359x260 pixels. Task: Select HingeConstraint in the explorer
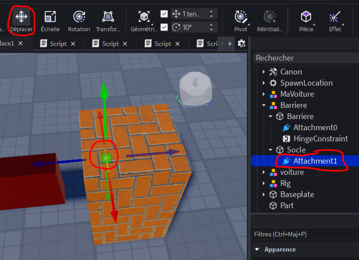click(x=320, y=139)
